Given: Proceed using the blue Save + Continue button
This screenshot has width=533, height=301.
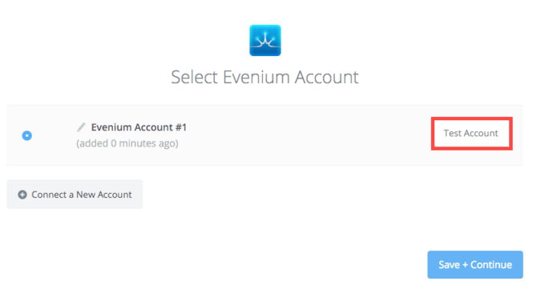Looking at the screenshot, I should pyautogui.click(x=474, y=265).
